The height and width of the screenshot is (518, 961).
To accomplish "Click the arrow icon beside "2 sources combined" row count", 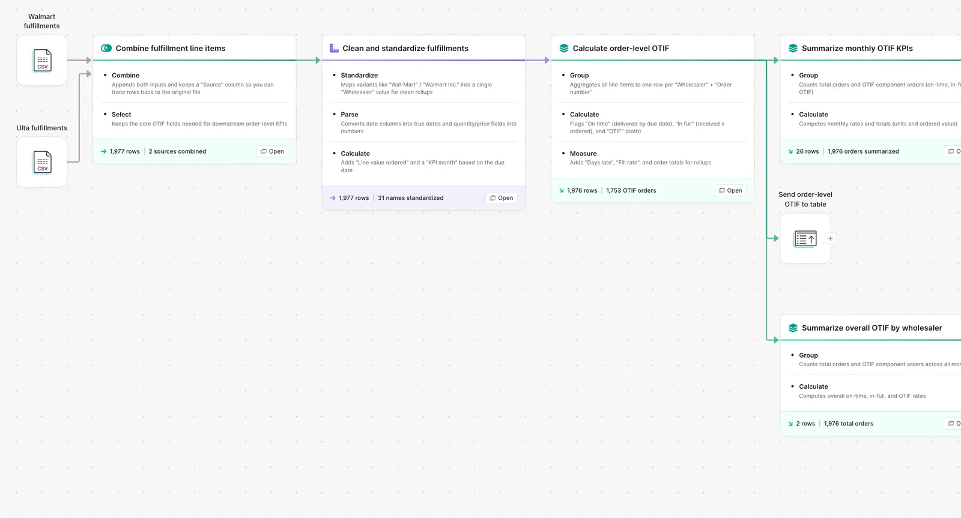I will 104,151.
